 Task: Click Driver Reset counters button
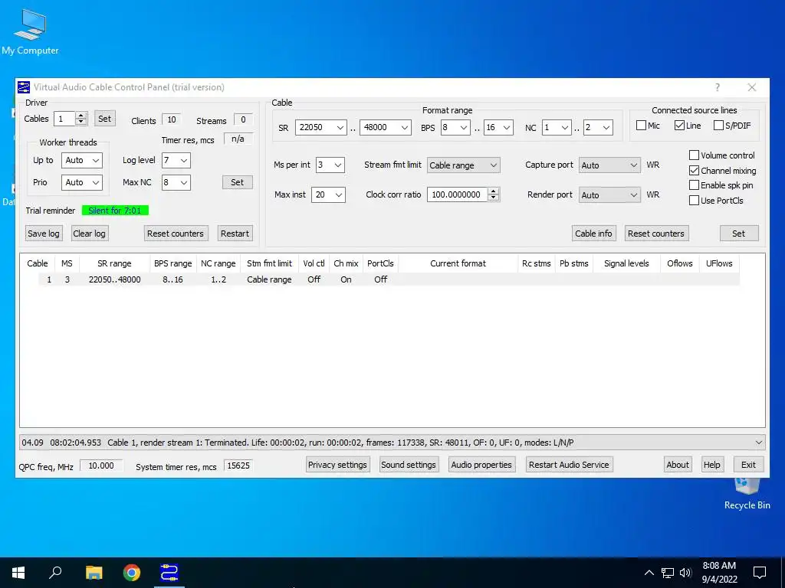[x=176, y=234]
